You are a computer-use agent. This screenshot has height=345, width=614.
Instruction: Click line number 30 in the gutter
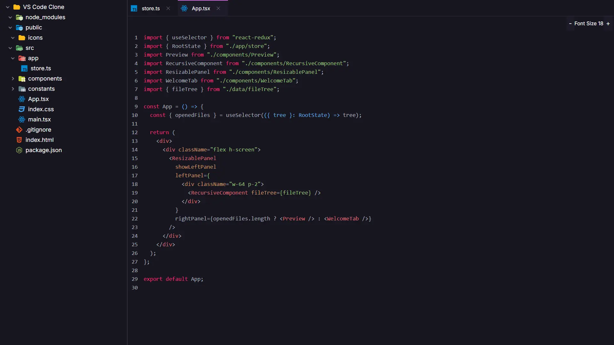[135, 288]
